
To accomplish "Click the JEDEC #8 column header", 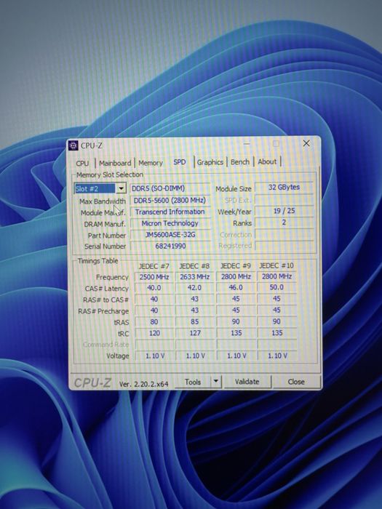I will pyautogui.click(x=194, y=266).
